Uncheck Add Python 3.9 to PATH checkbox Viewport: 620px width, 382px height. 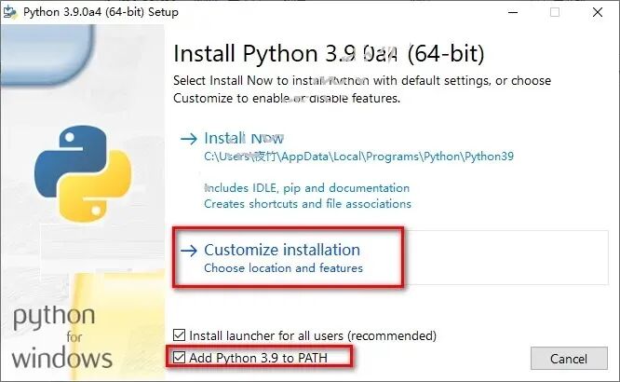(179, 358)
